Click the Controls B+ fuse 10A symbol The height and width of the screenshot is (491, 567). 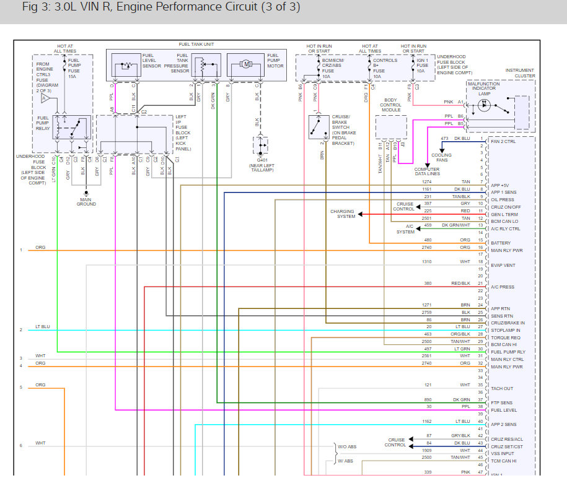pos(369,66)
